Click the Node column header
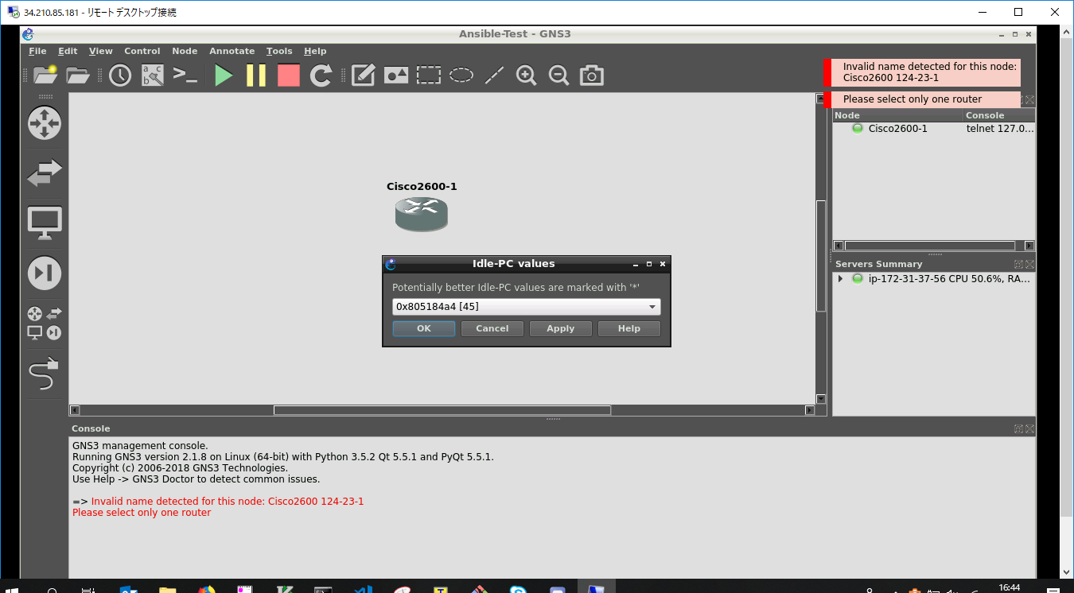 tap(897, 115)
